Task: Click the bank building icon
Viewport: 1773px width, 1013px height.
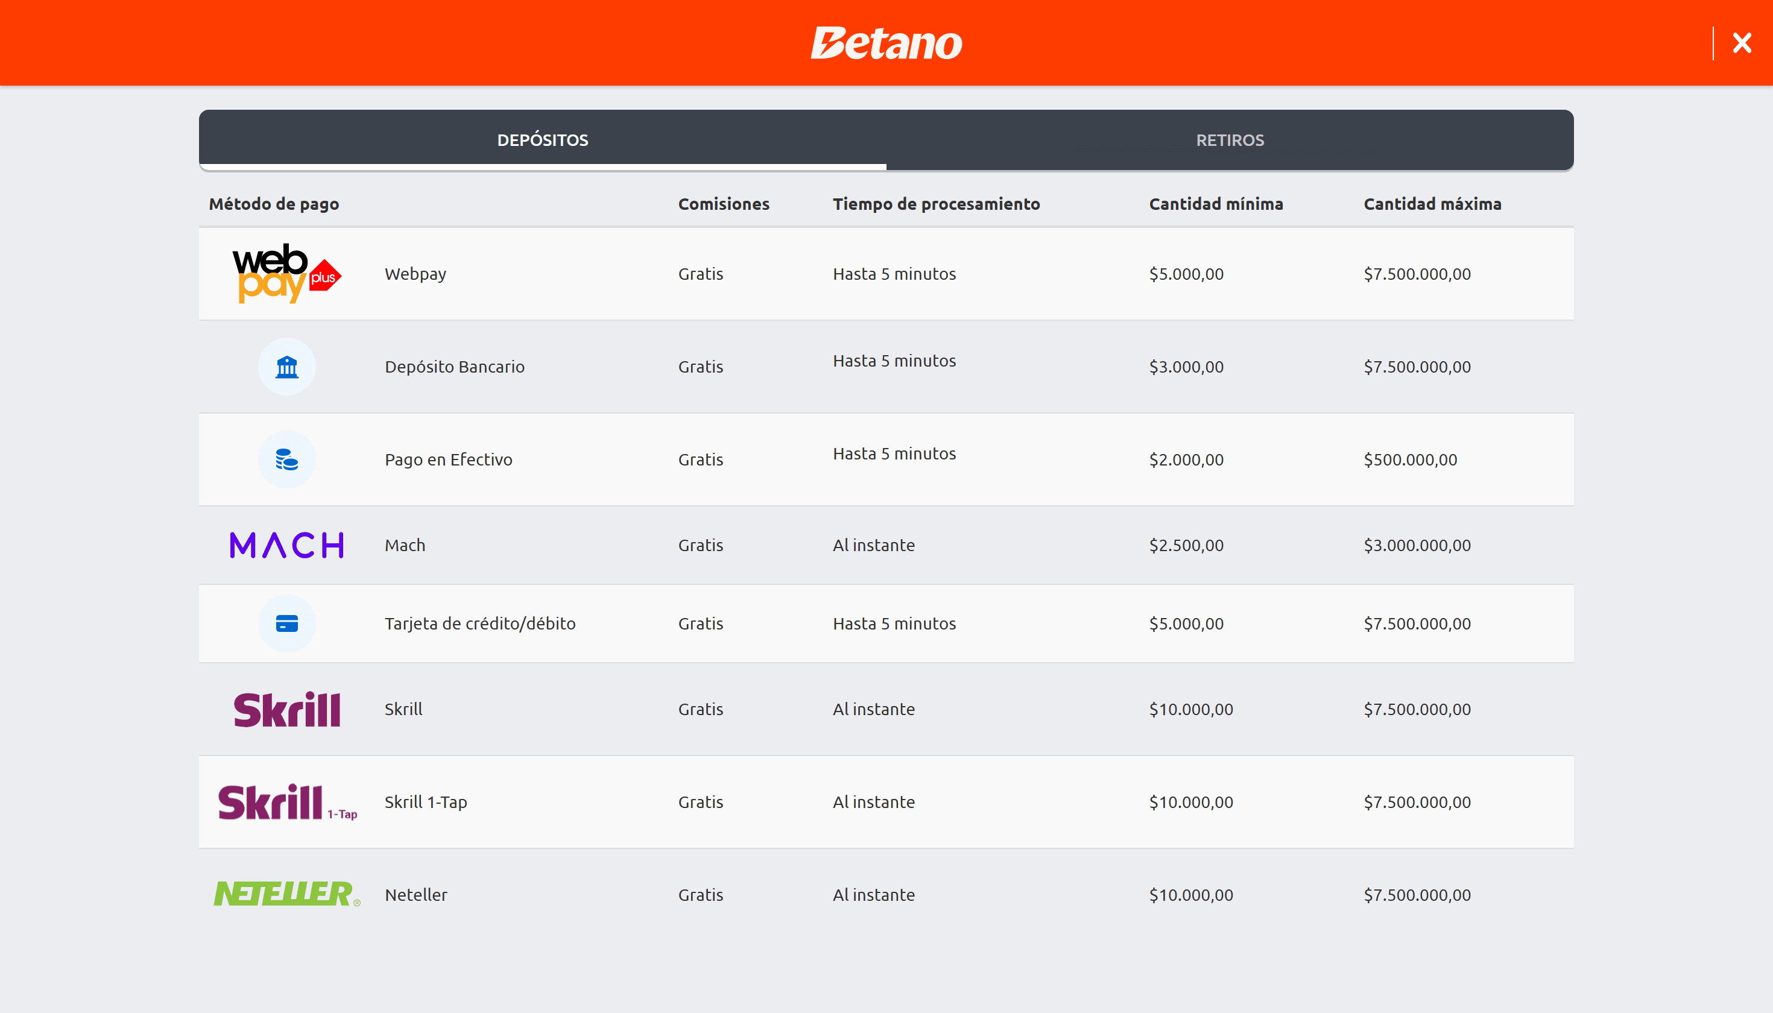Action: (286, 367)
